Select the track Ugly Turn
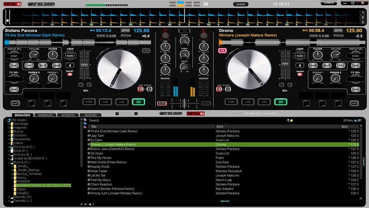This screenshot has width=369, height=208. tap(97, 136)
